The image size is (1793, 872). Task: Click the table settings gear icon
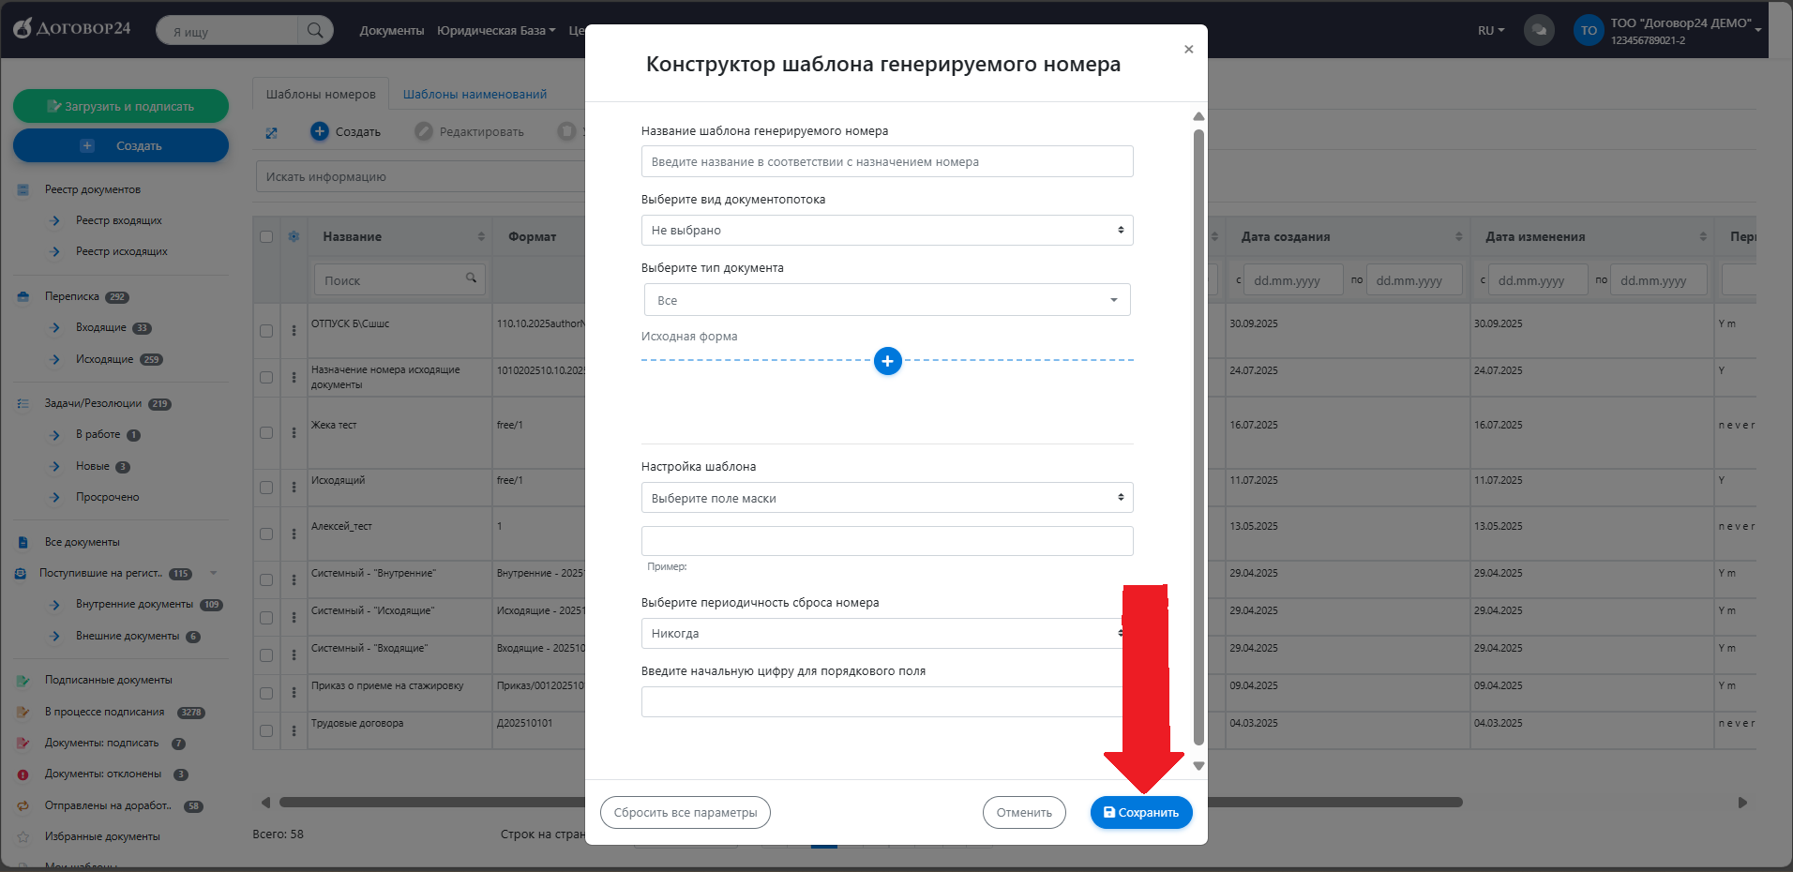pyautogui.click(x=294, y=236)
